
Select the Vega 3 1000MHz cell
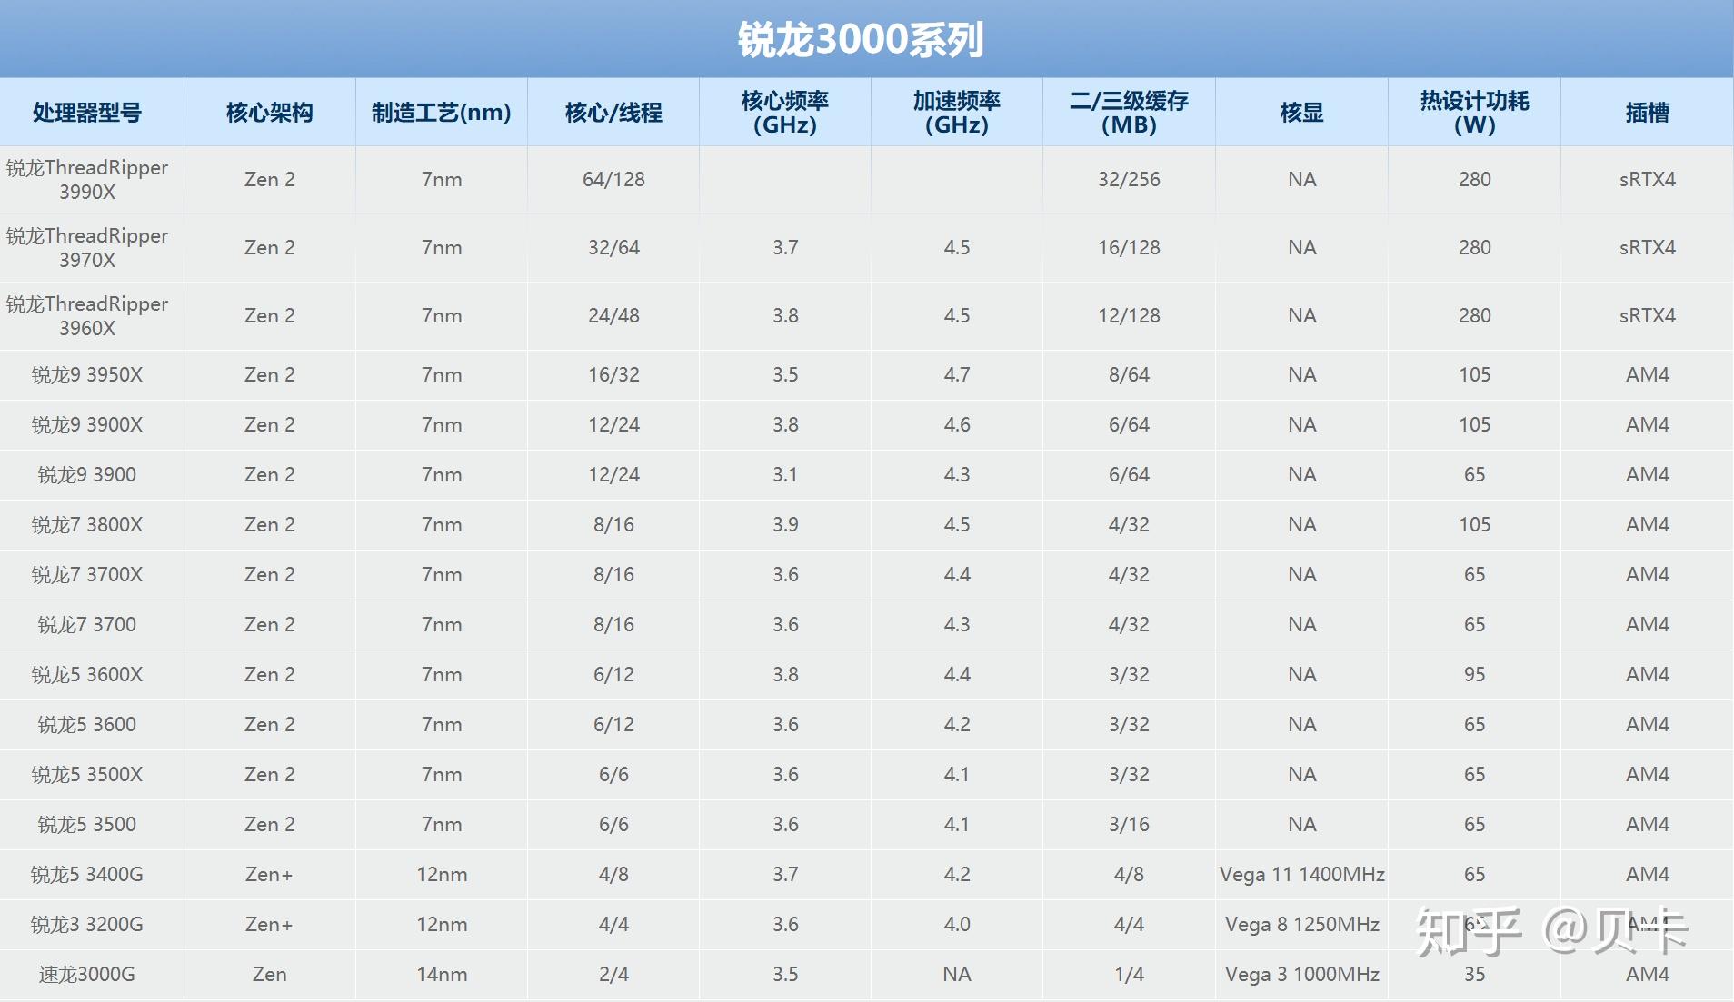[1301, 975]
